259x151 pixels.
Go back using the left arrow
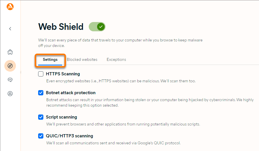(10, 29)
